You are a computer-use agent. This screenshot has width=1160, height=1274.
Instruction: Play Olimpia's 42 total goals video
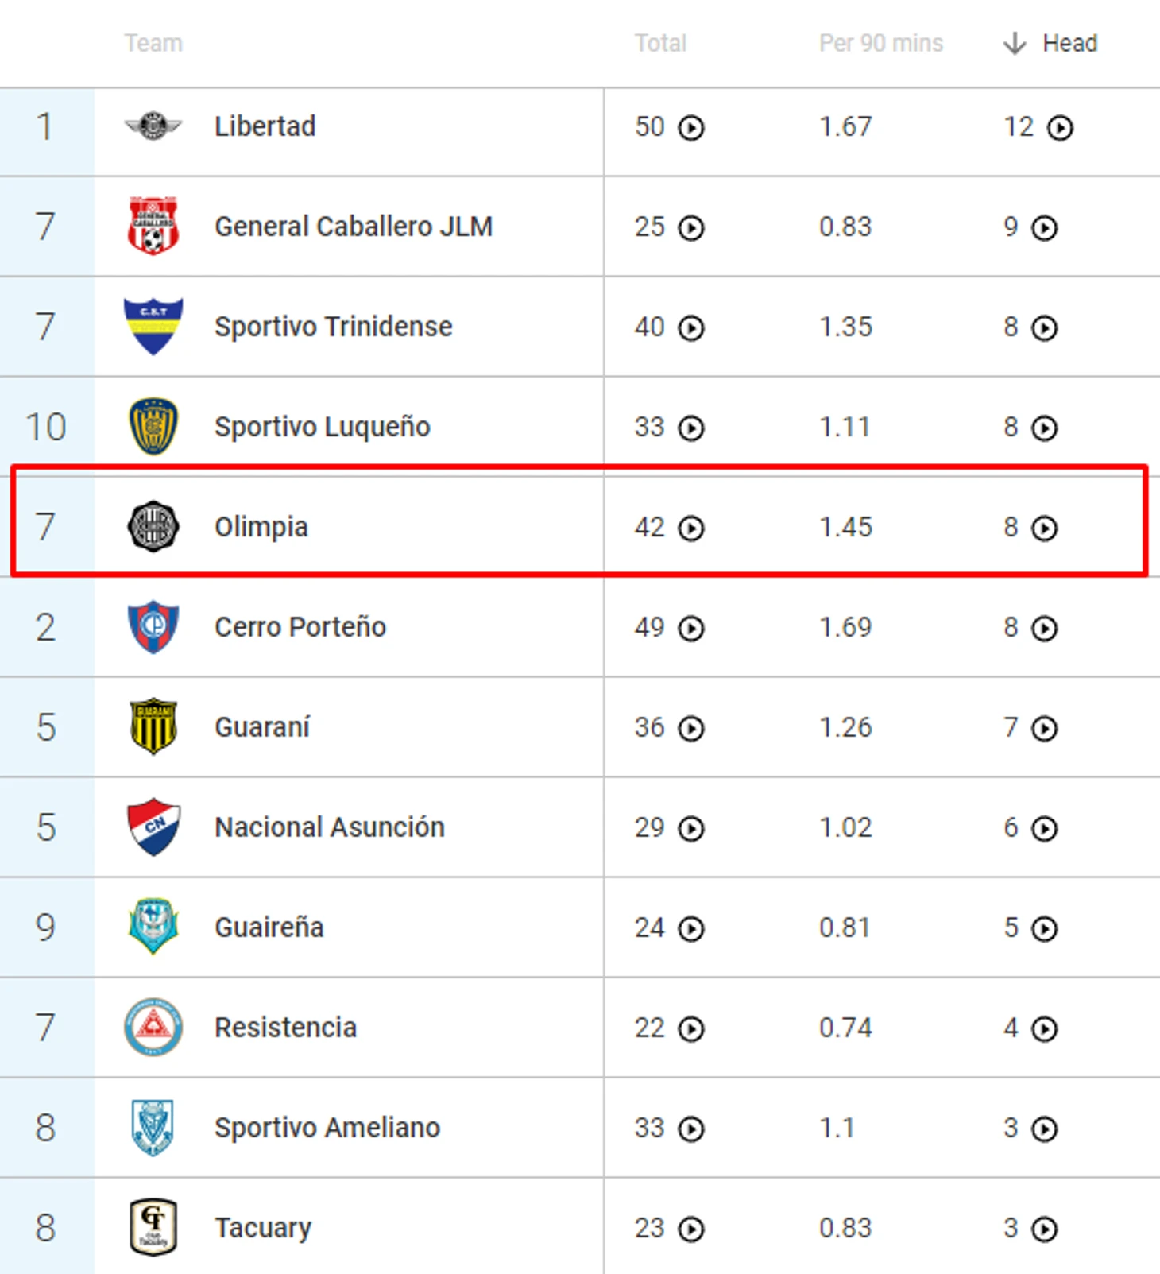click(x=691, y=528)
